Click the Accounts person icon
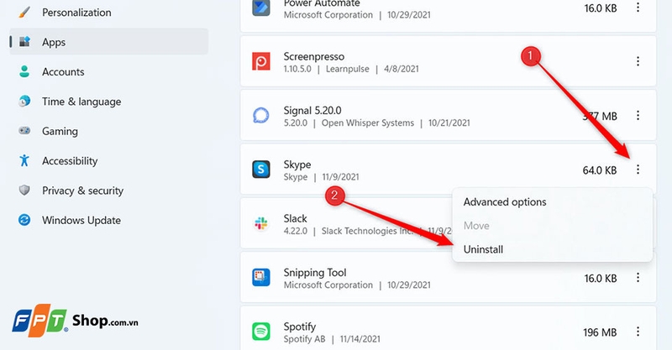Image resolution: width=672 pixels, height=350 pixels. point(24,71)
